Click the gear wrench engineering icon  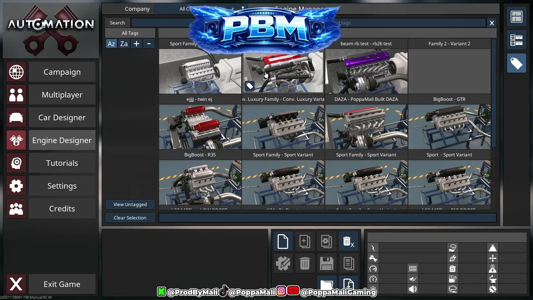(493, 289)
